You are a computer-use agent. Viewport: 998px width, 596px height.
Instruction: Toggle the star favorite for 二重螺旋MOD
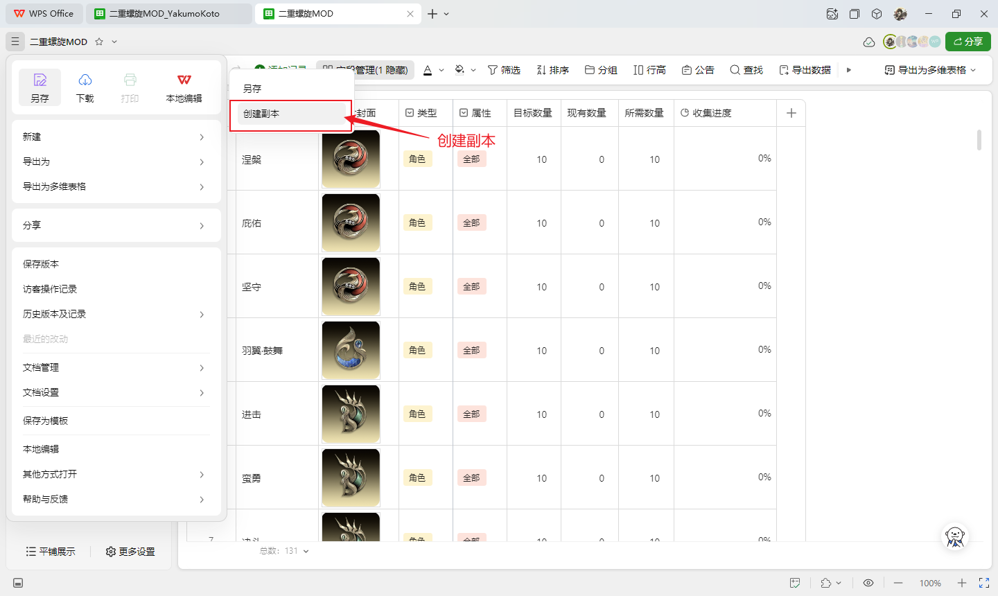click(x=99, y=42)
